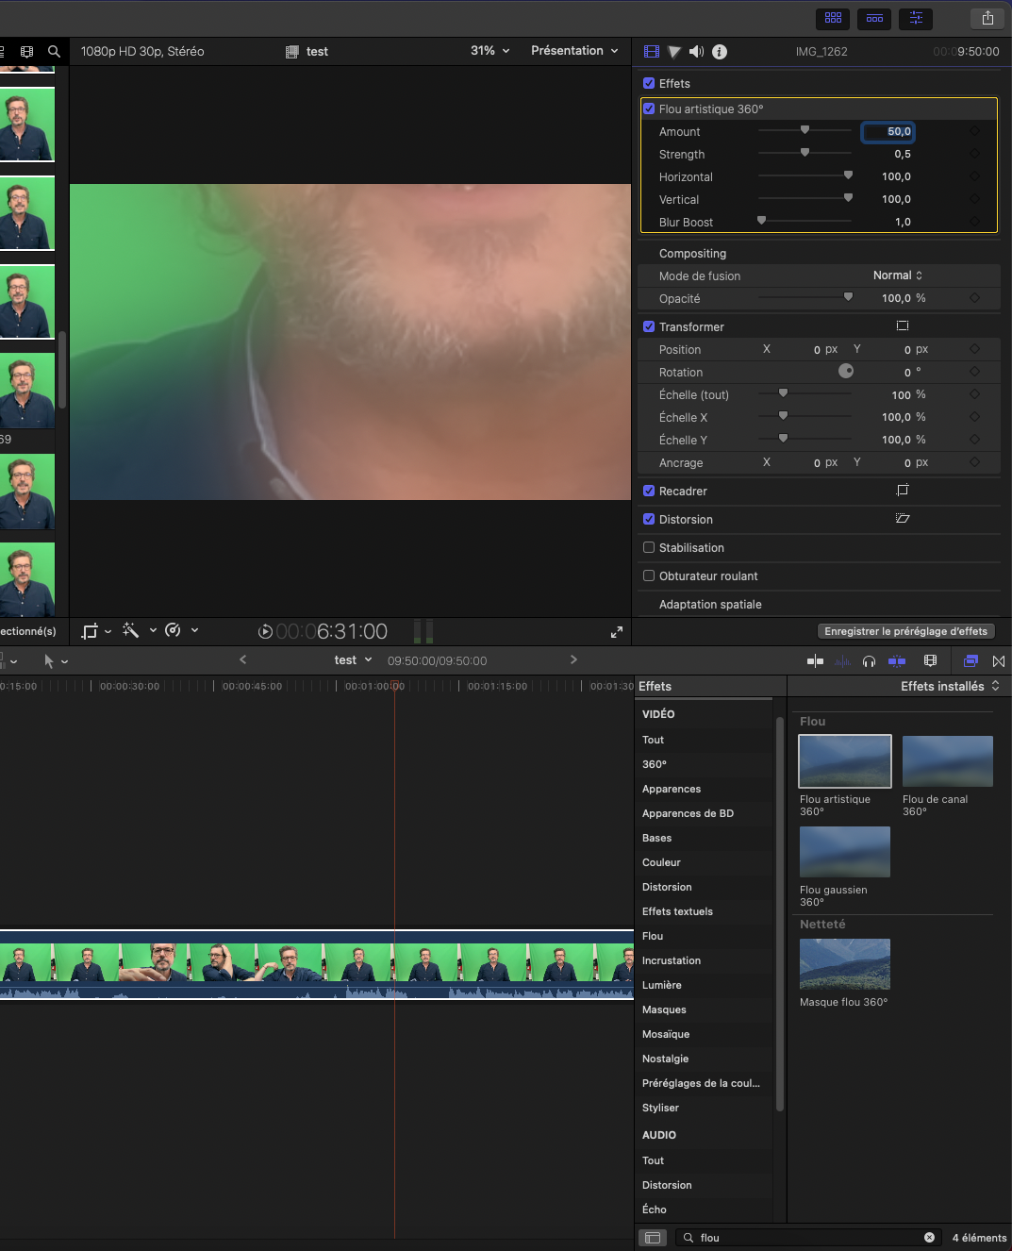Toggle the timeline panel visibility button
The height and width of the screenshot is (1251, 1012).
coord(874,18)
